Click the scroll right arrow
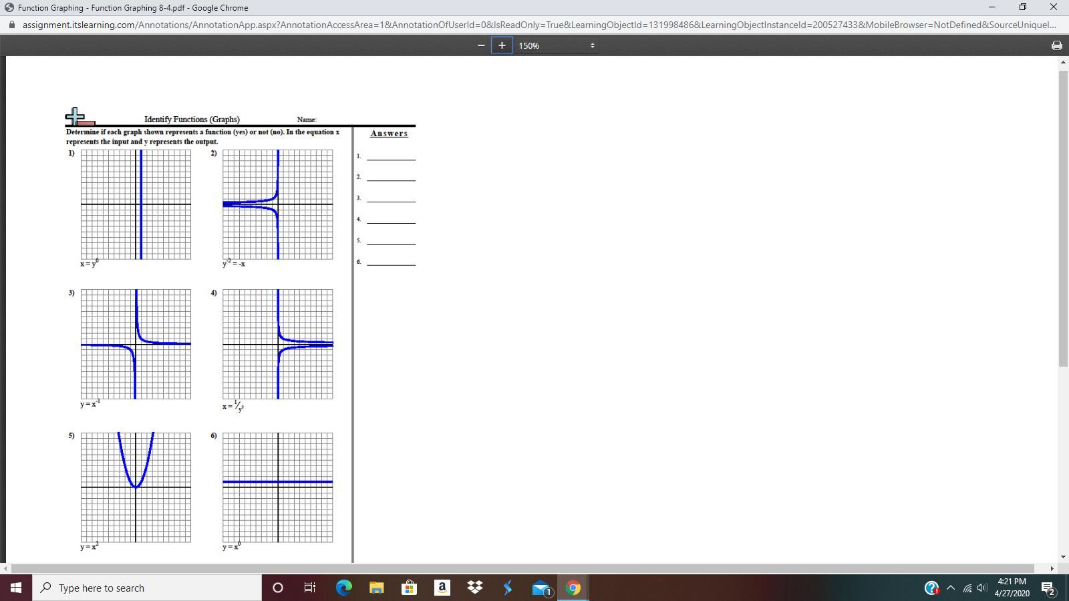 1052,568
